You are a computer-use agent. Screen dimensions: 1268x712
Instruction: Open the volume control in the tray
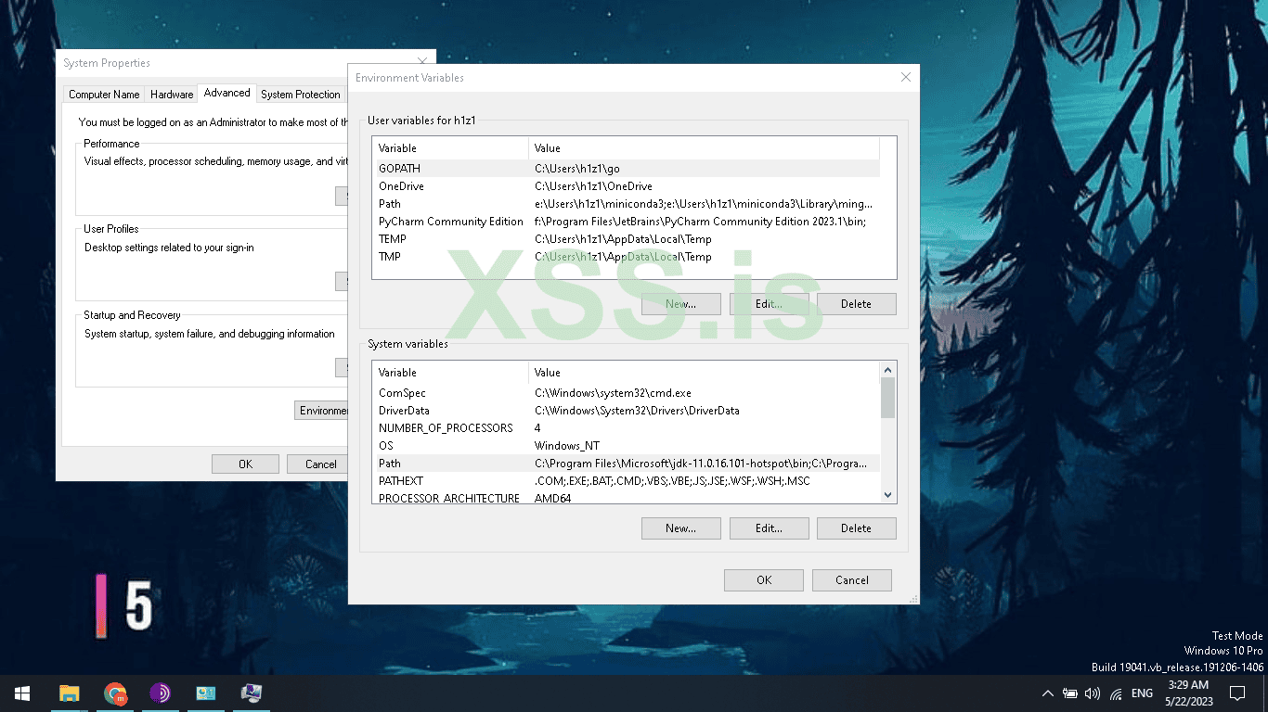pos(1093,693)
